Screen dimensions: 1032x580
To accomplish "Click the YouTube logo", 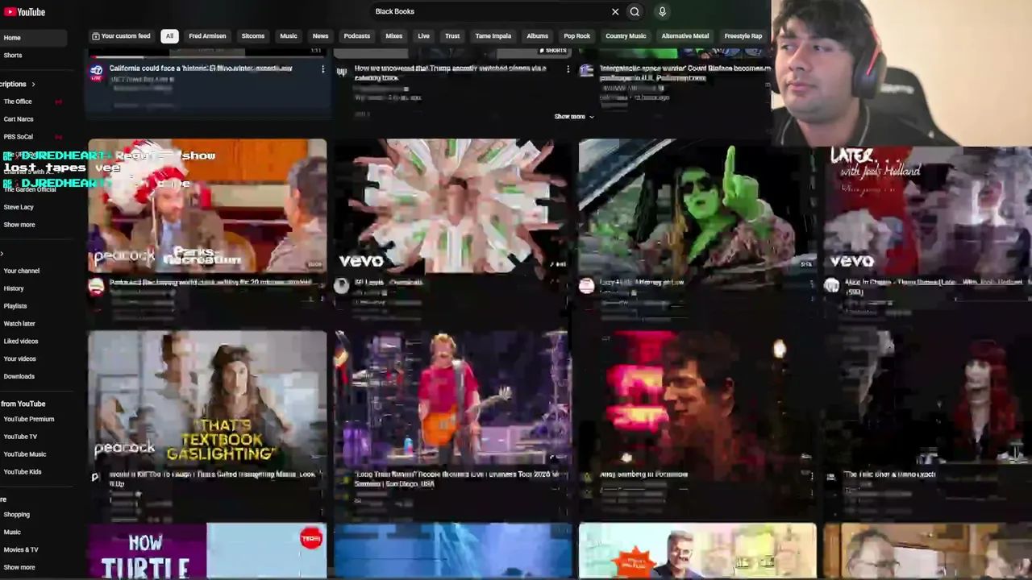I will (24, 12).
